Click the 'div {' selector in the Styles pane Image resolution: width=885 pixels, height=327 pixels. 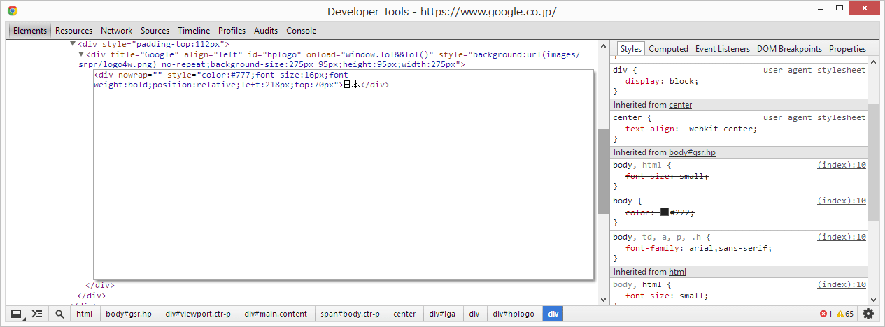click(625, 70)
